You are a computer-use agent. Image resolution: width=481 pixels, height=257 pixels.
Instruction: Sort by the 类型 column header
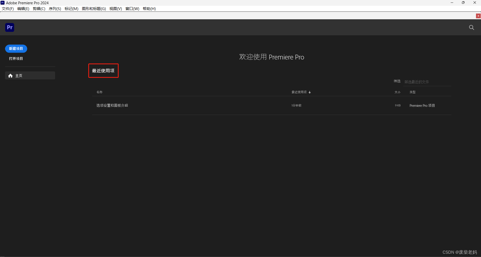413,92
